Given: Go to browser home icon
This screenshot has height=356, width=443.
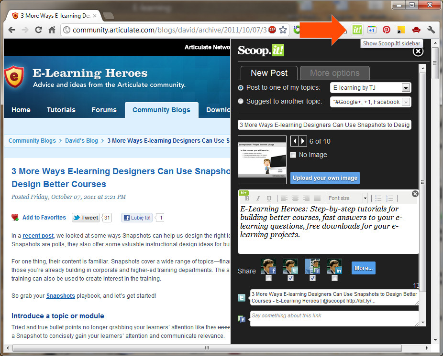Looking at the screenshot, I should pyautogui.click(x=52, y=30).
